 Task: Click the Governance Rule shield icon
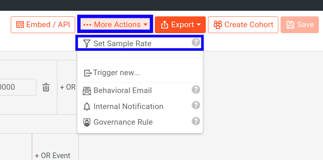point(87,122)
